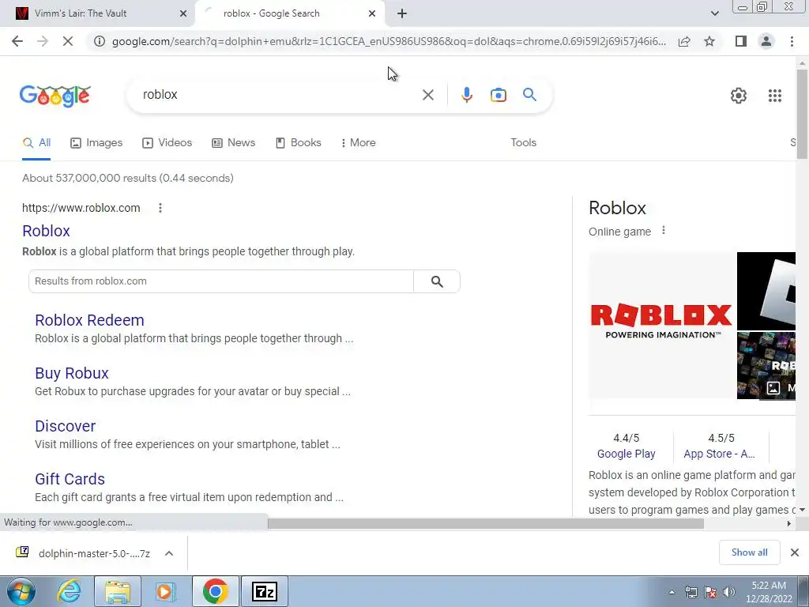This screenshot has height=607, width=809.
Task: Stop loading the current page
Action: pyautogui.click(x=68, y=41)
